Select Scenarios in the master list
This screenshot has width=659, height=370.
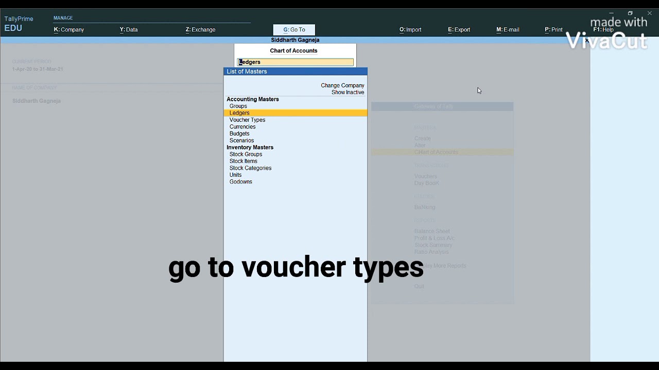(241, 140)
